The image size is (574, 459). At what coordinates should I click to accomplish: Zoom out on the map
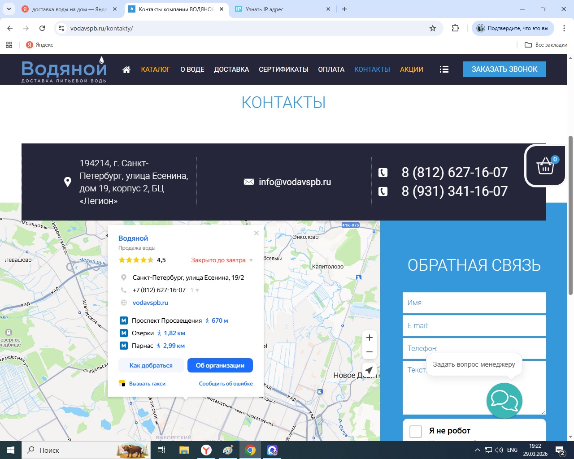(370, 352)
